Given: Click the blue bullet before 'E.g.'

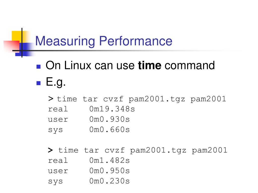Looking at the screenshot, I should coord(39,83).
